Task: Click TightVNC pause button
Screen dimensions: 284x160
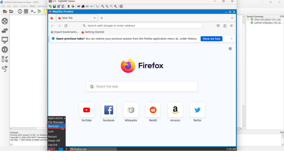Action: point(69,6)
